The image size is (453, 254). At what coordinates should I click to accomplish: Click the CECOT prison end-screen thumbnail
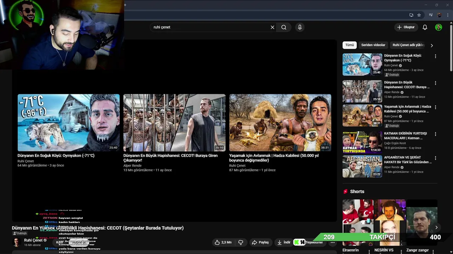coord(174,123)
